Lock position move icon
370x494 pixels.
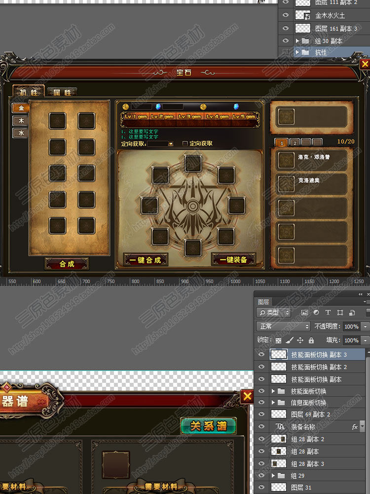pyautogui.click(x=300, y=340)
